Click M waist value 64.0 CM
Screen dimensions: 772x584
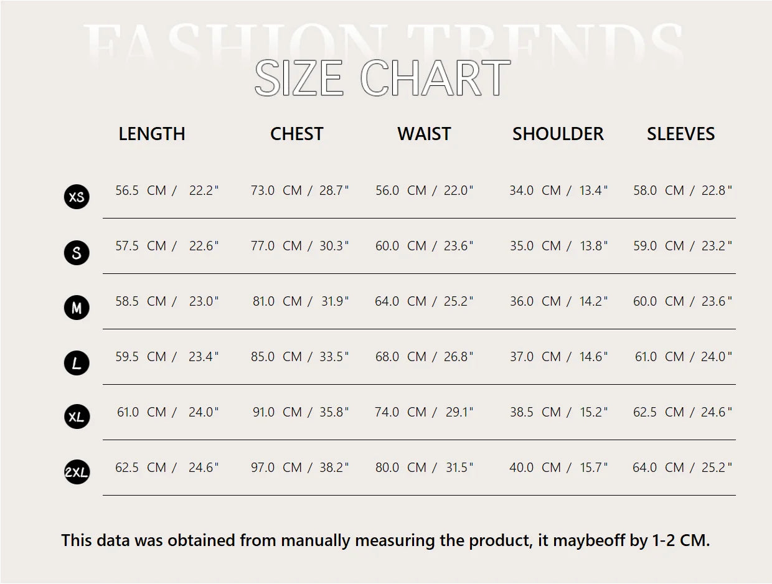click(x=401, y=301)
